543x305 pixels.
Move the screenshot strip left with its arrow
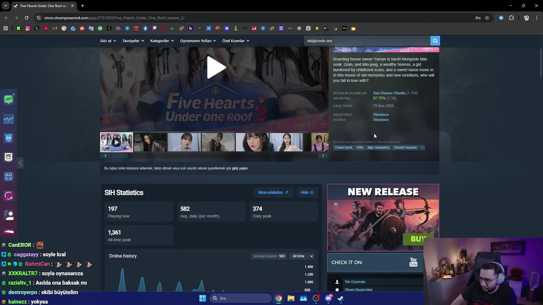[x=106, y=155]
